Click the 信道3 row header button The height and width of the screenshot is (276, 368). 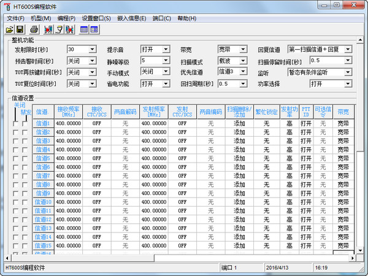click(x=44, y=141)
